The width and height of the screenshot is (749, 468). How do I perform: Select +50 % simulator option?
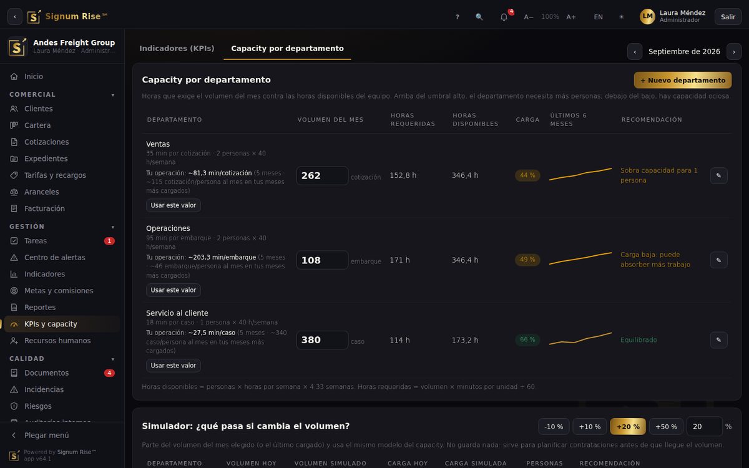pos(666,427)
